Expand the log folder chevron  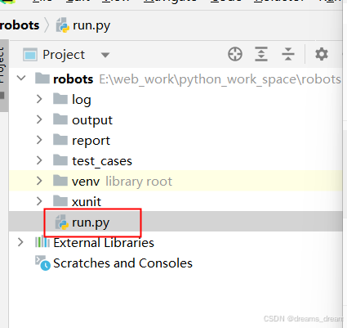[39, 99]
